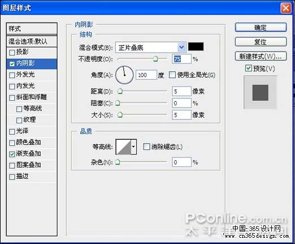This screenshot has width=295, height=244.
Task: Toggle the 渐变叠加 gradient overlay checkbox
Action: point(12,154)
